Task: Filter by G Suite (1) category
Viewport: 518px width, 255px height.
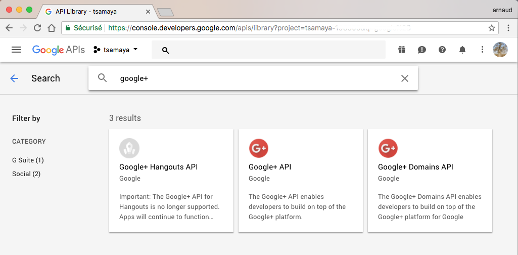Action: [x=28, y=160]
